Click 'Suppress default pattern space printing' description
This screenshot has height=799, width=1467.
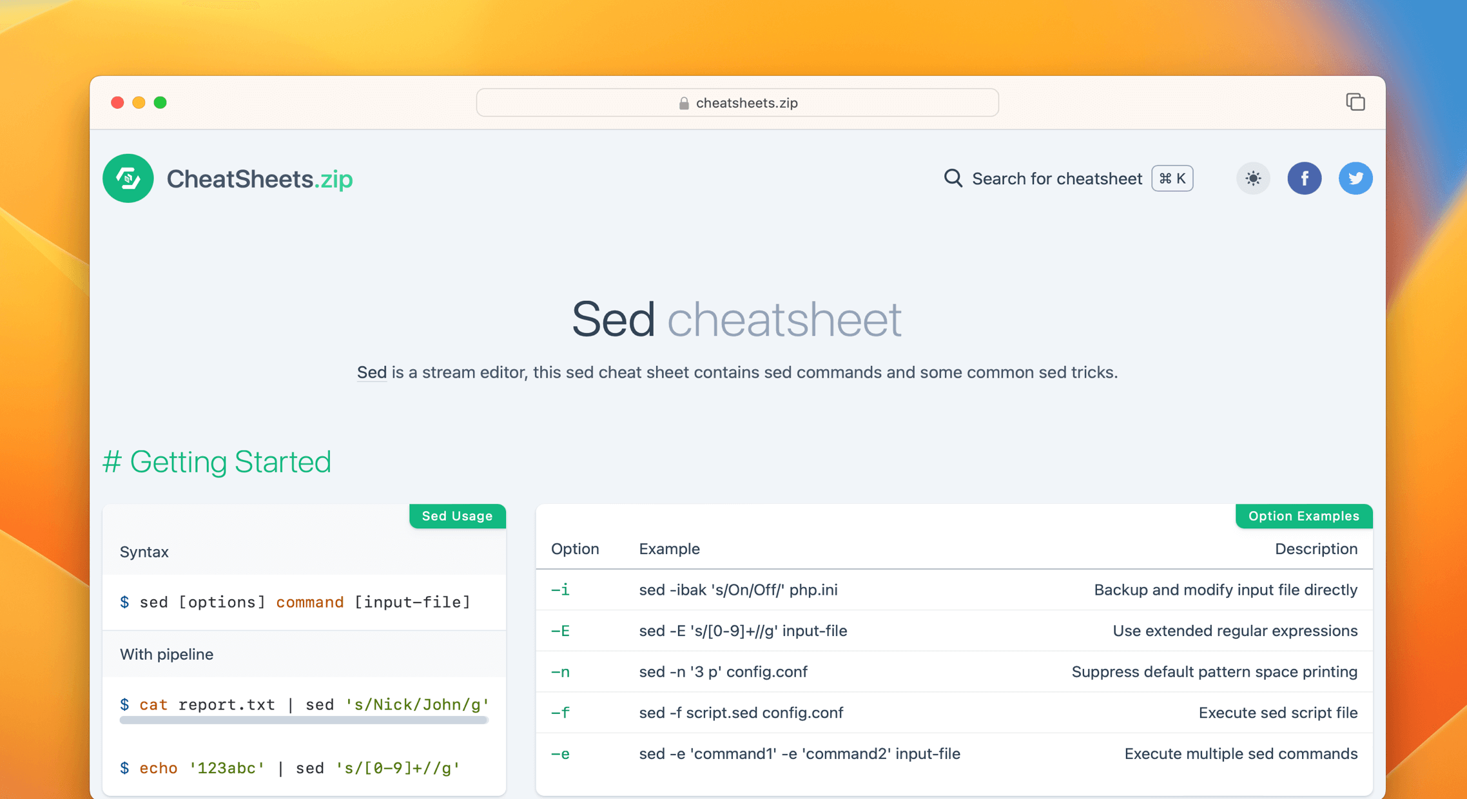click(1214, 672)
